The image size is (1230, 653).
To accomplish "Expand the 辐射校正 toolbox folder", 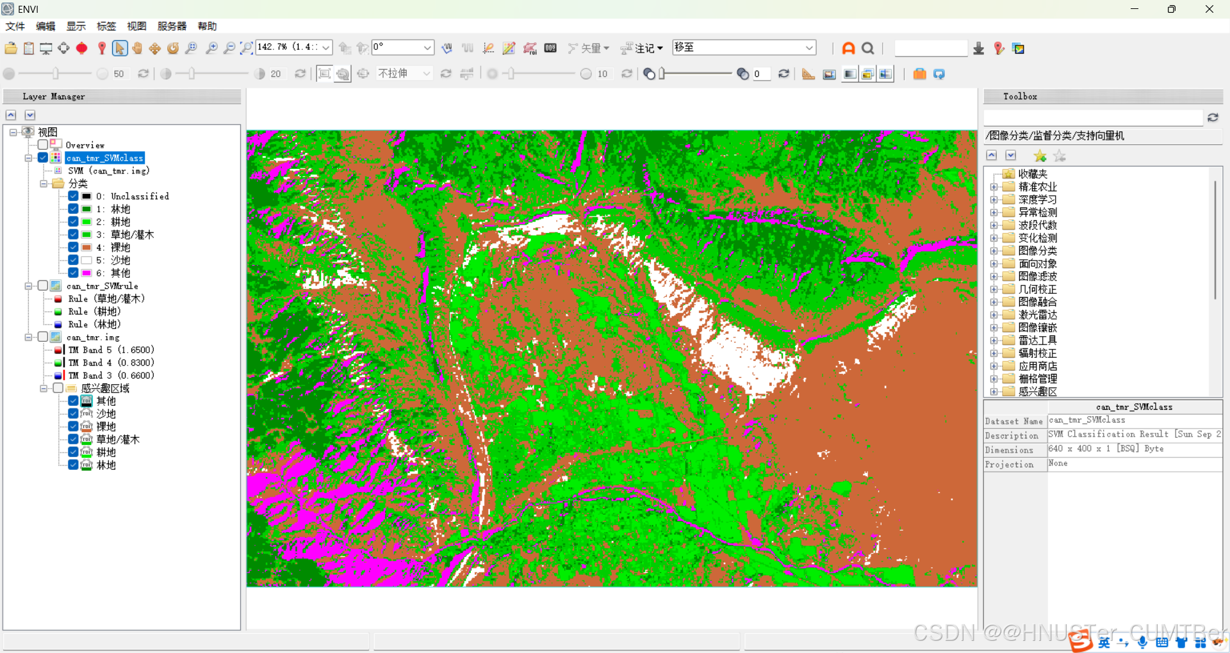I will 994,353.
